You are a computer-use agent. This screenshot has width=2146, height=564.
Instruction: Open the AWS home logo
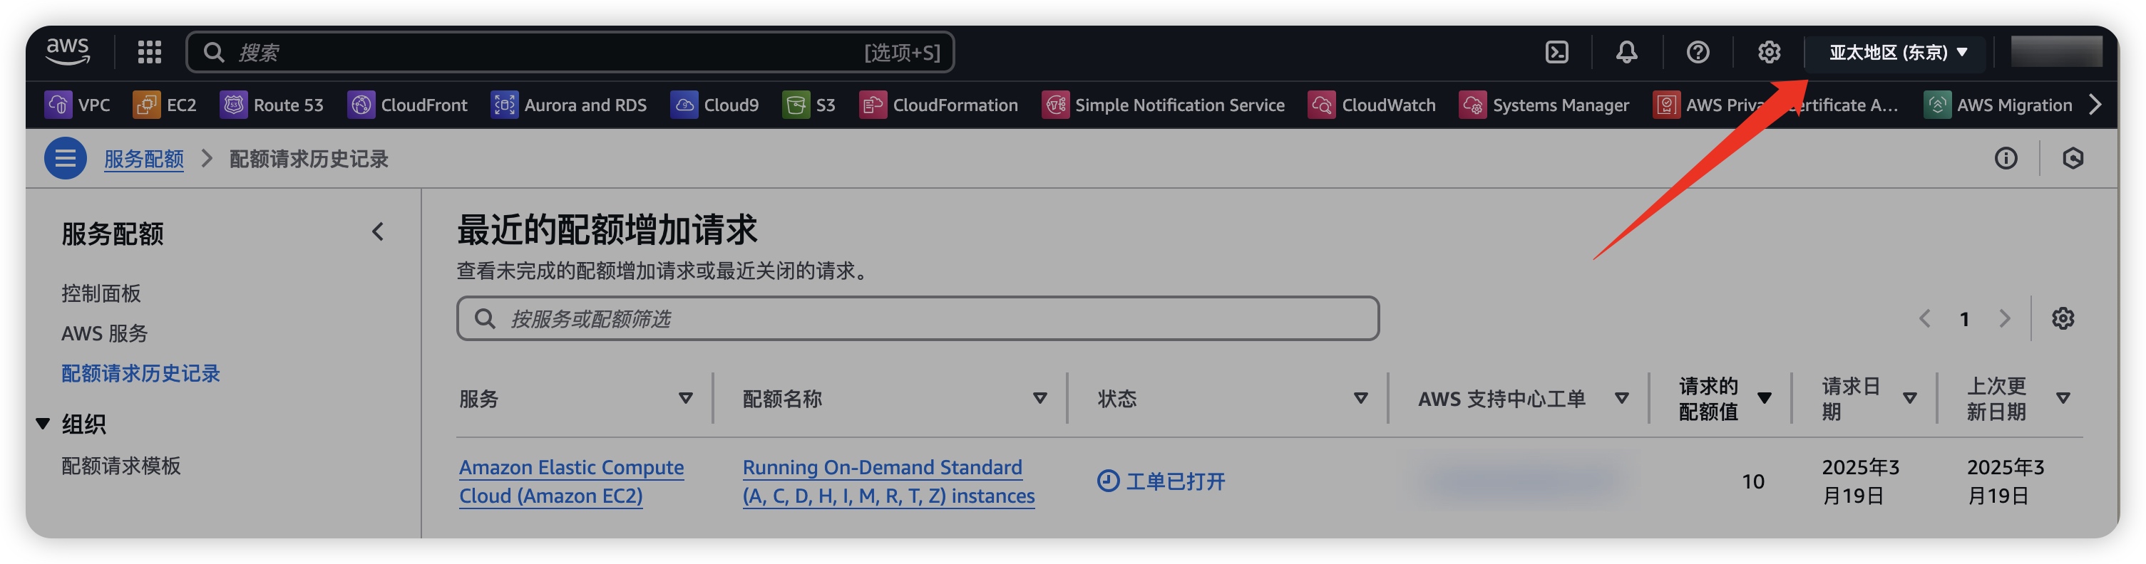68,51
